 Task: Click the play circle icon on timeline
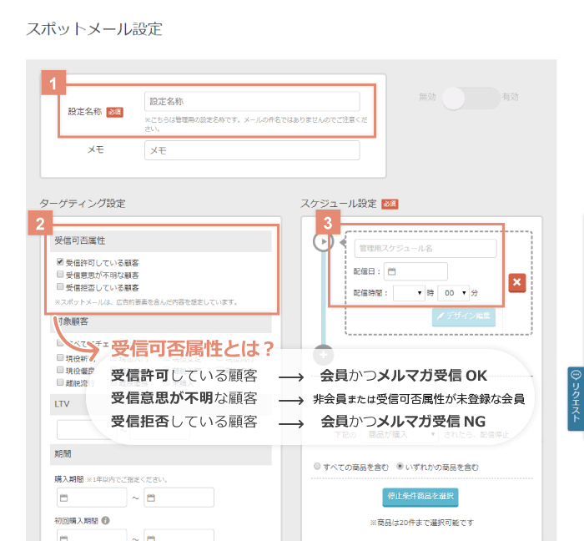324,242
